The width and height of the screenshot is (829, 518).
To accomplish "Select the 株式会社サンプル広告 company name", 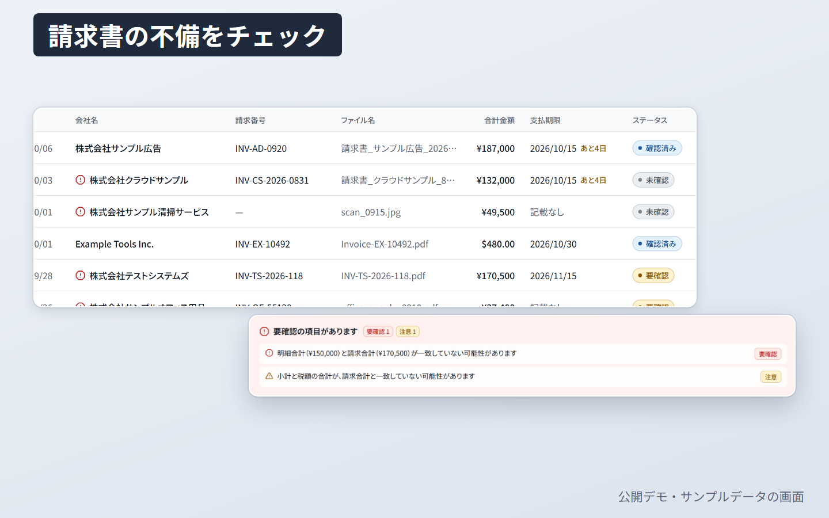I will tap(118, 148).
